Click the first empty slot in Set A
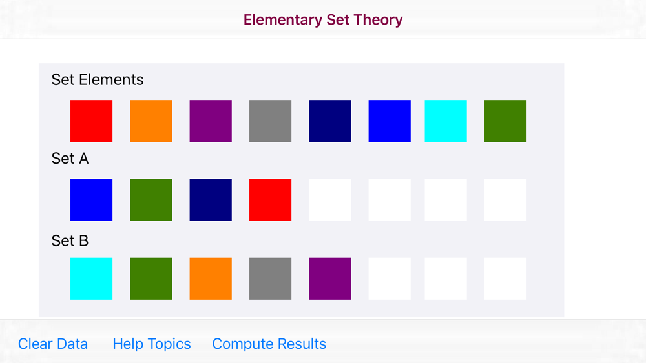 (330, 200)
